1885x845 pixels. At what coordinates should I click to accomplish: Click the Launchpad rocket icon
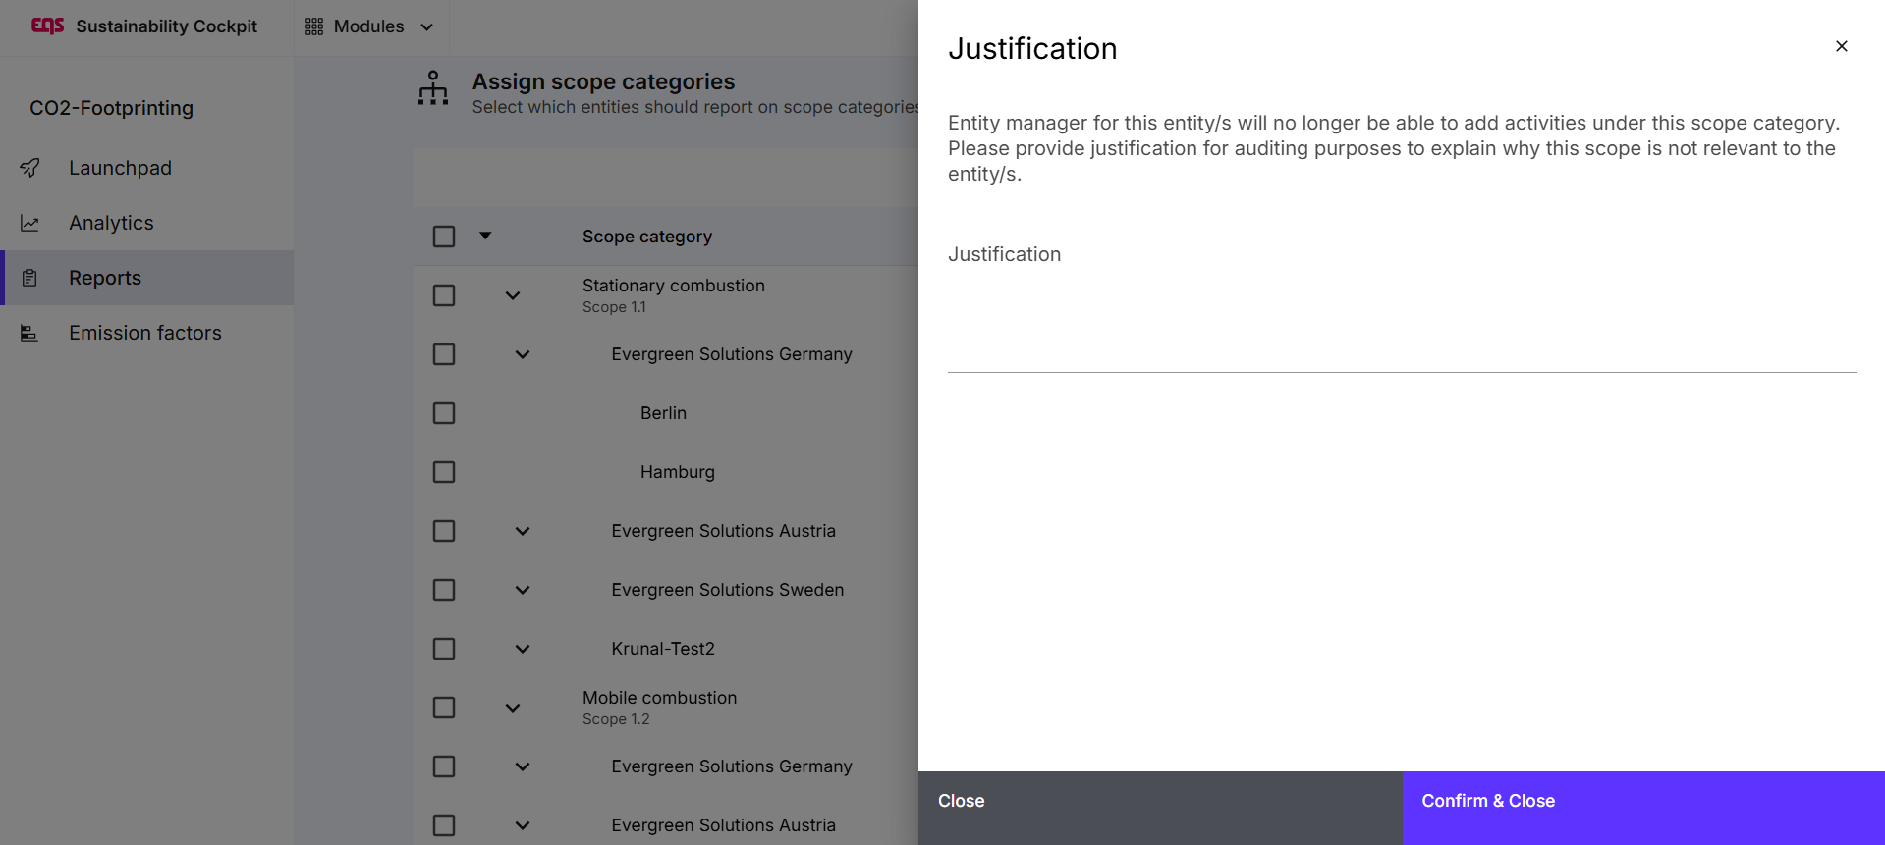coord(30,168)
